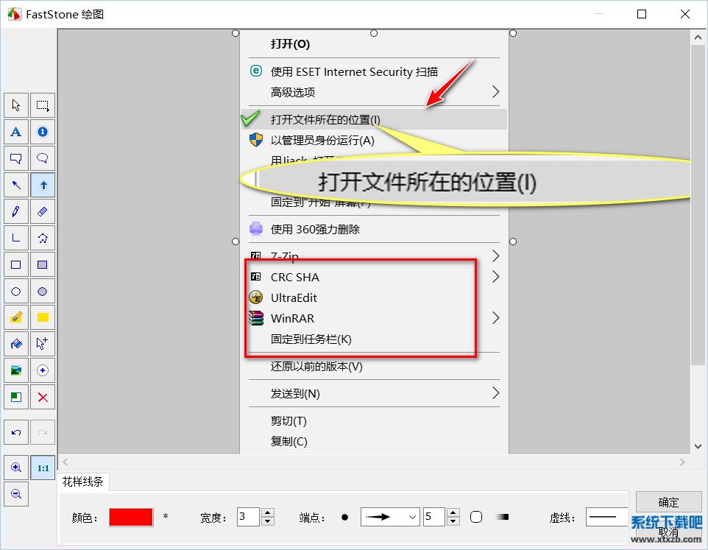This screenshot has height=550, width=708.
Task: Select the Text tool (letter A)
Action: (16, 132)
